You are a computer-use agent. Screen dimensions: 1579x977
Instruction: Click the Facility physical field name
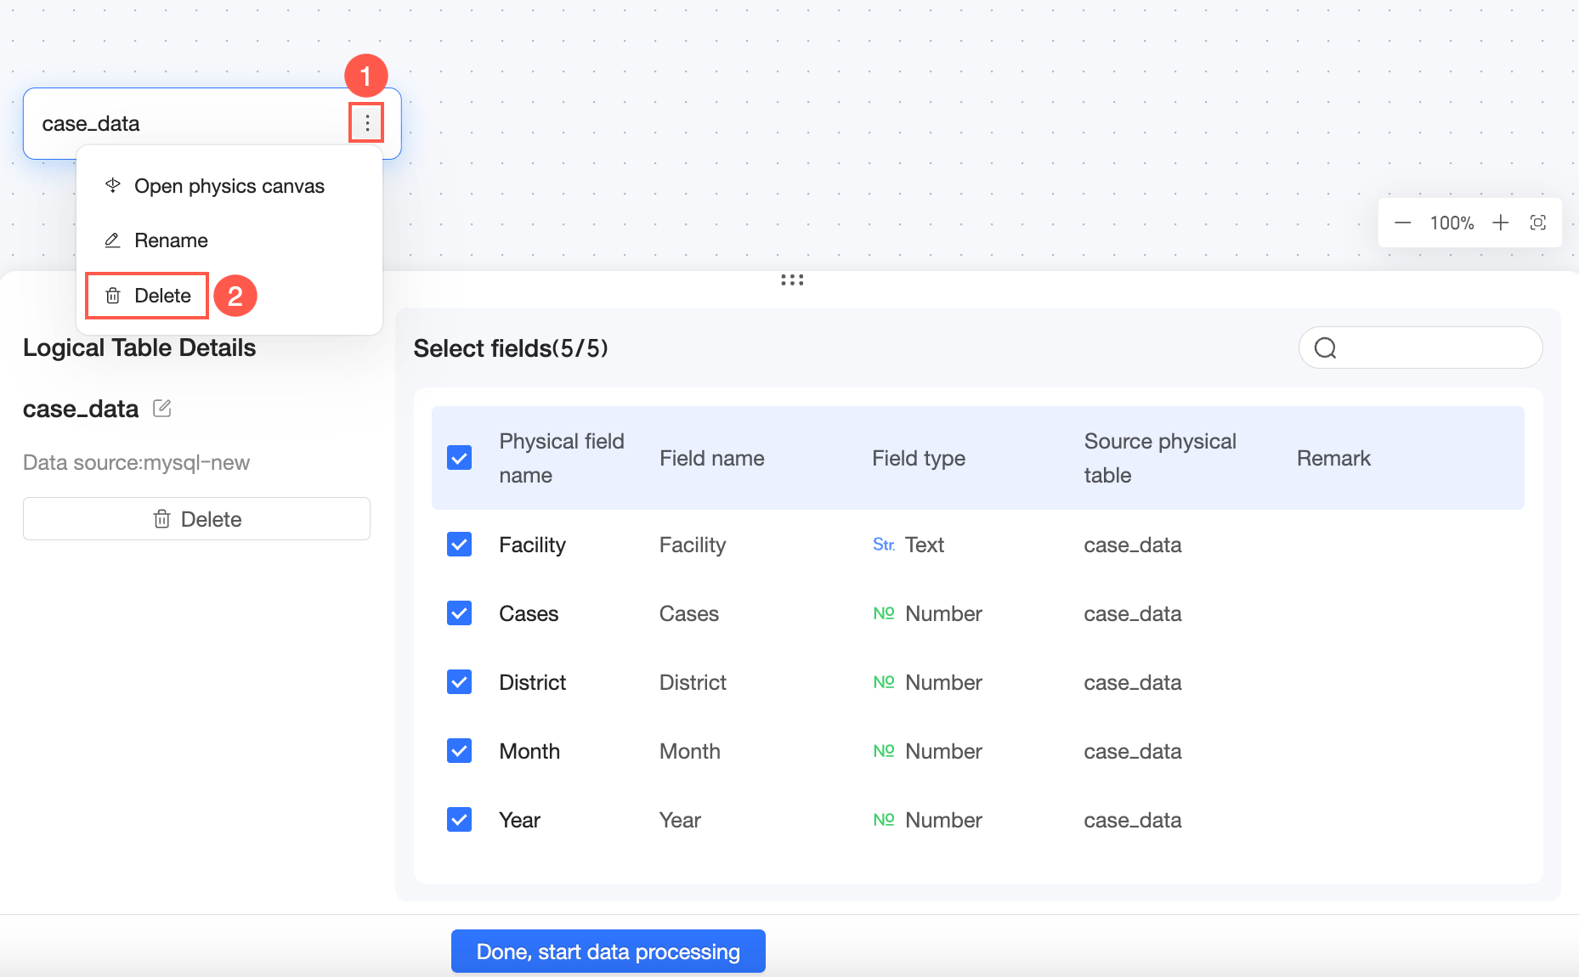[532, 545]
